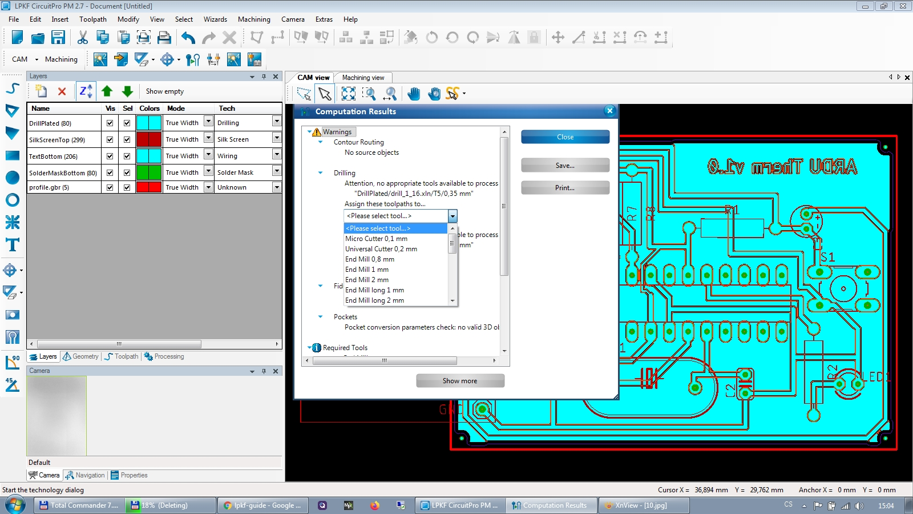Click the angle measure icon in left sidebar

pos(13,385)
